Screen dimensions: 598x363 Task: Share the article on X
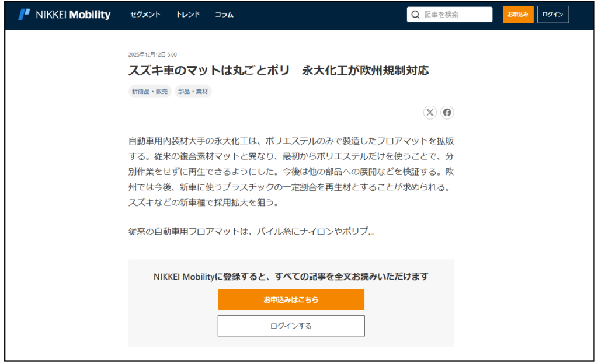430,113
